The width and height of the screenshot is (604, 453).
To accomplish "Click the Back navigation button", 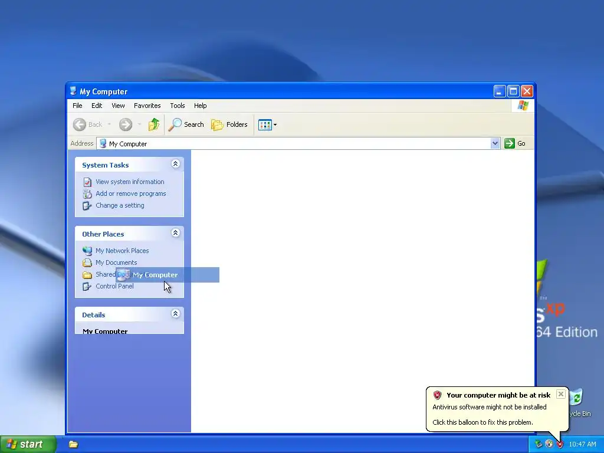I will click(88, 124).
